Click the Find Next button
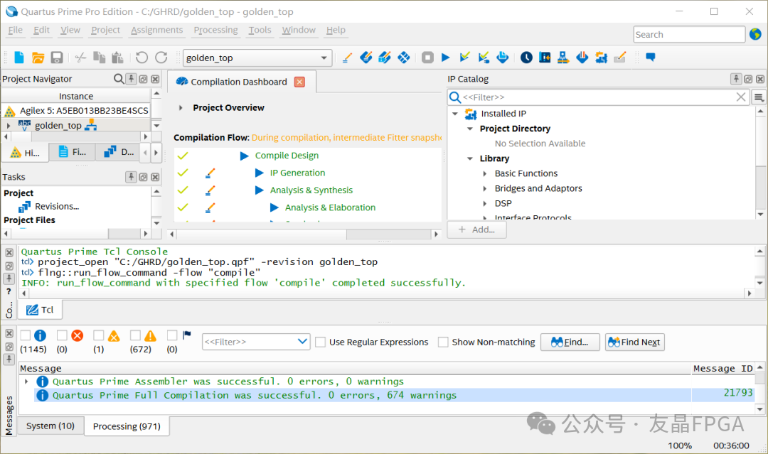The height and width of the screenshot is (454, 768). coord(635,342)
